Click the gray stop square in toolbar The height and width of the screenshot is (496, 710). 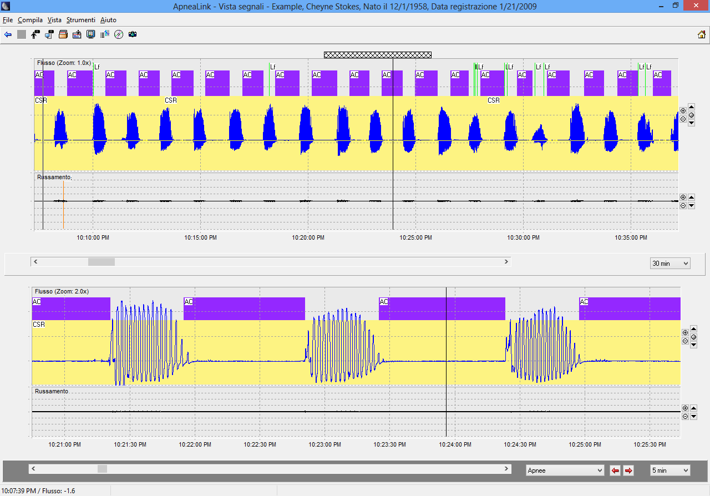22,34
